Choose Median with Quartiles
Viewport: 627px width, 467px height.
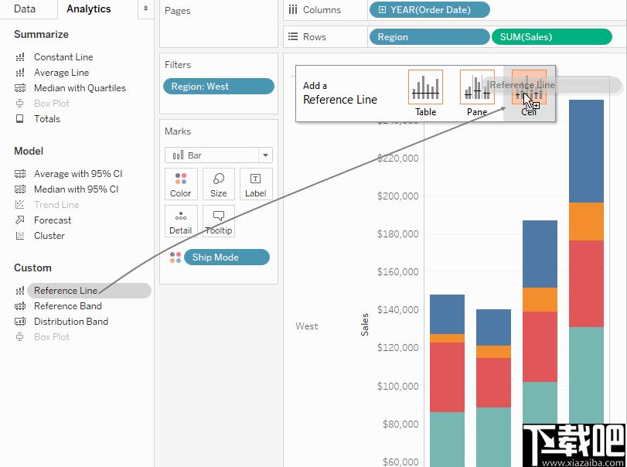80,88
